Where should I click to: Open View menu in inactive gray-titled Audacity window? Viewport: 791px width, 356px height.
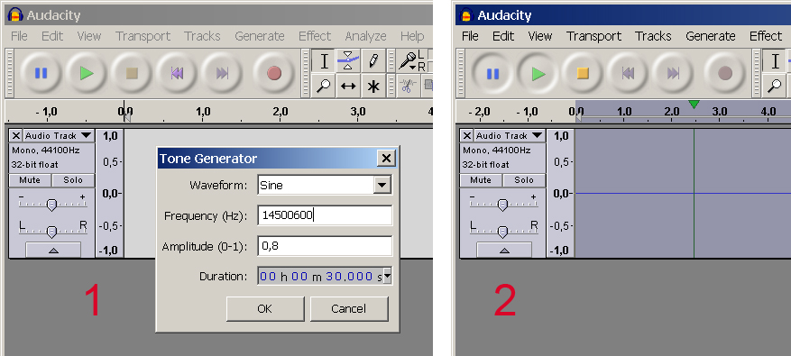pos(89,36)
